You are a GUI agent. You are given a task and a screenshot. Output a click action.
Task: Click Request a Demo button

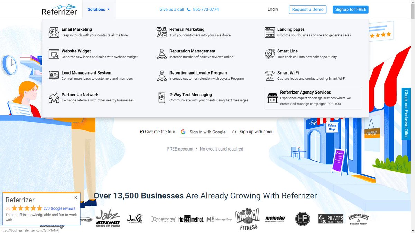pos(308,9)
